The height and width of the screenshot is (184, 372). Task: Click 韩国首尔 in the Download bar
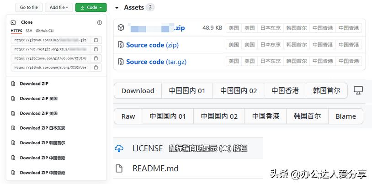[327, 90]
